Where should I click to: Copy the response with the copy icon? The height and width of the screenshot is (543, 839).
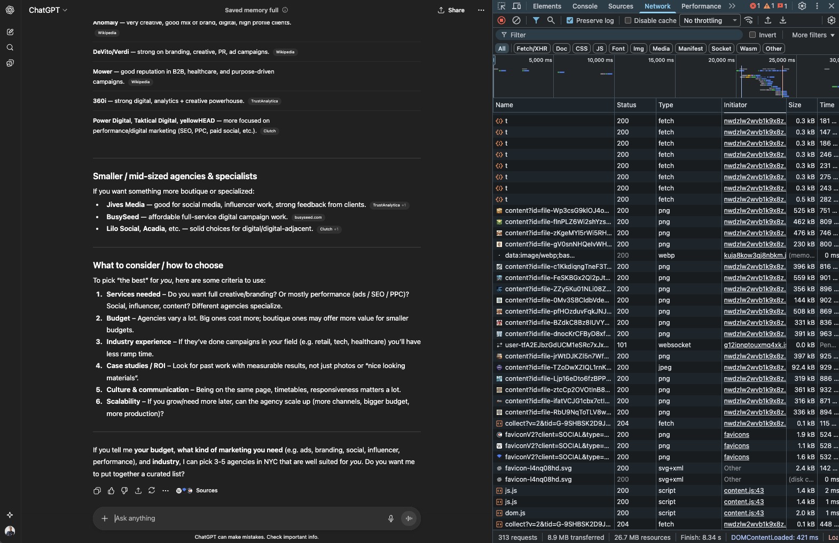pyautogui.click(x=97, y=491)
